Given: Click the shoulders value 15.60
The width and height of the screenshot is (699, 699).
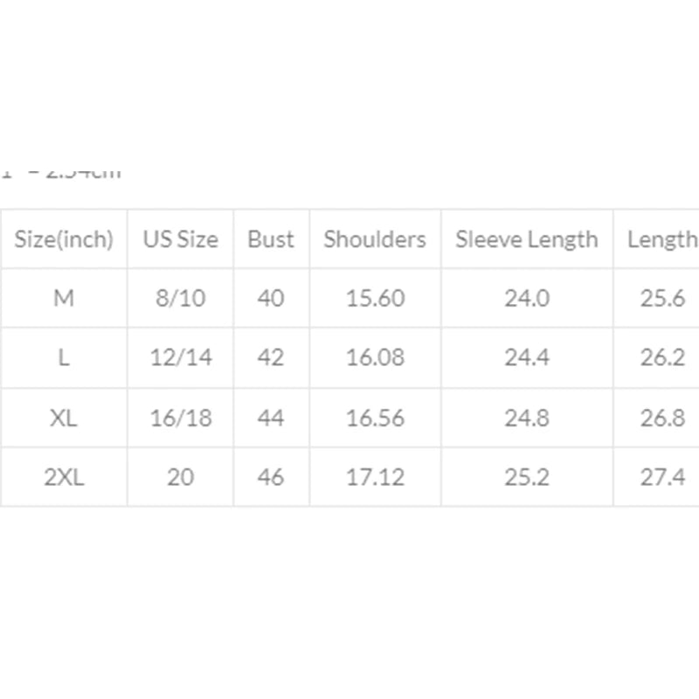Looking at the screenshot, I should tap(375, 299).
